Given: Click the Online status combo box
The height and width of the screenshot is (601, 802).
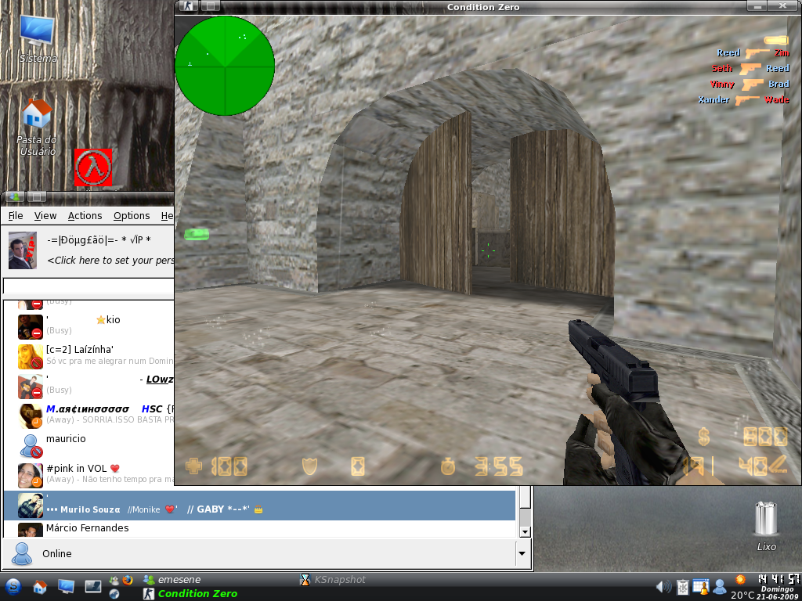Looking at the screenshot, I should pos(266,553).
